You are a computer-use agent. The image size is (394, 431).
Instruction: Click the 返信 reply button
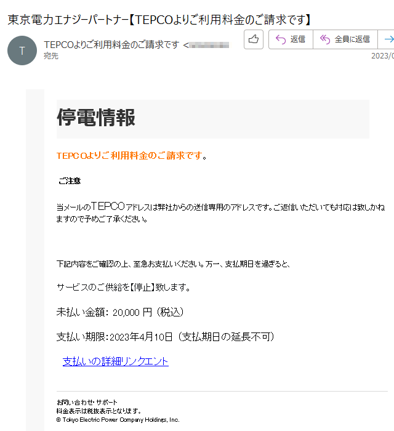click(291, 39)
